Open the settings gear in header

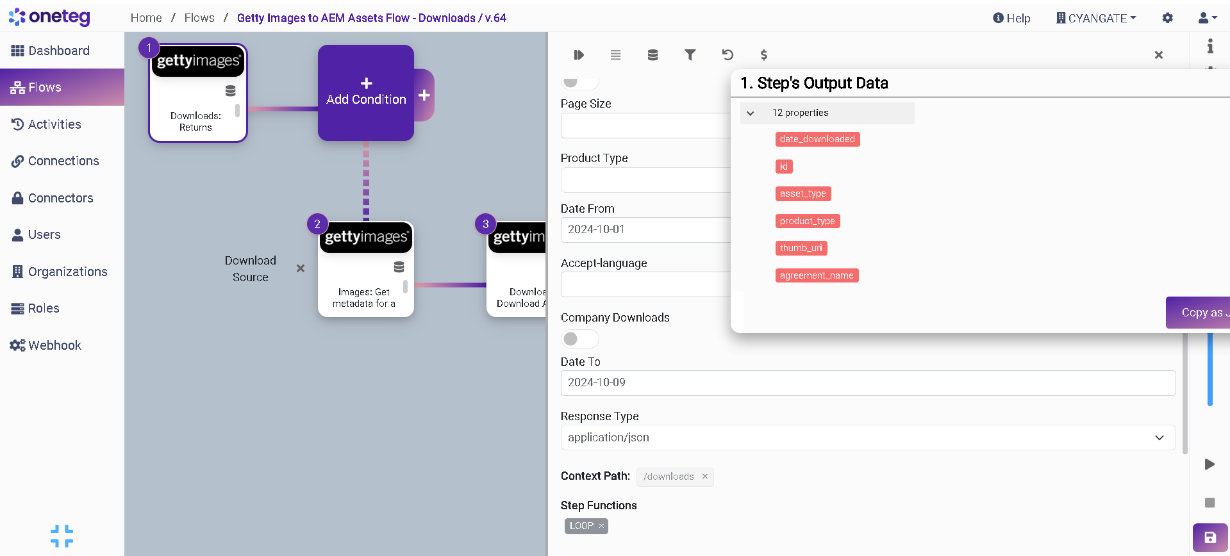(x=1167, y=18)
